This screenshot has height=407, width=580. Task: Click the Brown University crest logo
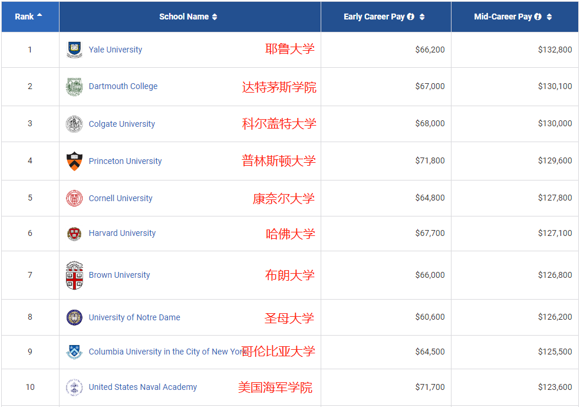(74, 275)
